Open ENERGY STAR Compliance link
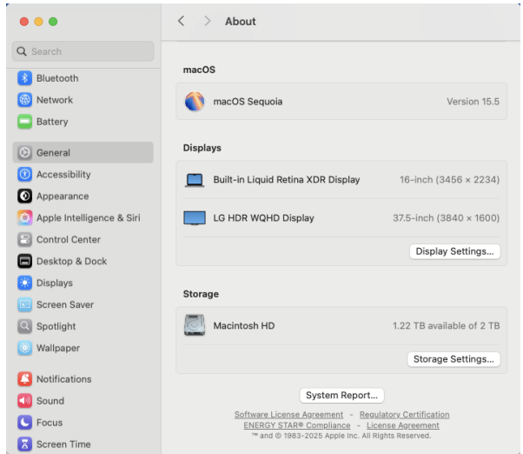The width and height of the screenshot is (523, 454). 297,425
